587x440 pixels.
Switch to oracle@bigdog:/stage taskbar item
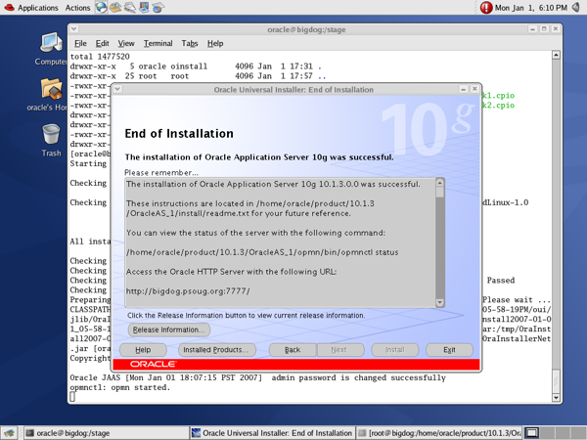[x=105, y=433]
